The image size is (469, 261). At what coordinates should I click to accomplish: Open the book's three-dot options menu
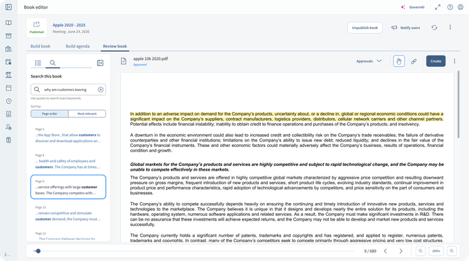click(x=450, y=27)
